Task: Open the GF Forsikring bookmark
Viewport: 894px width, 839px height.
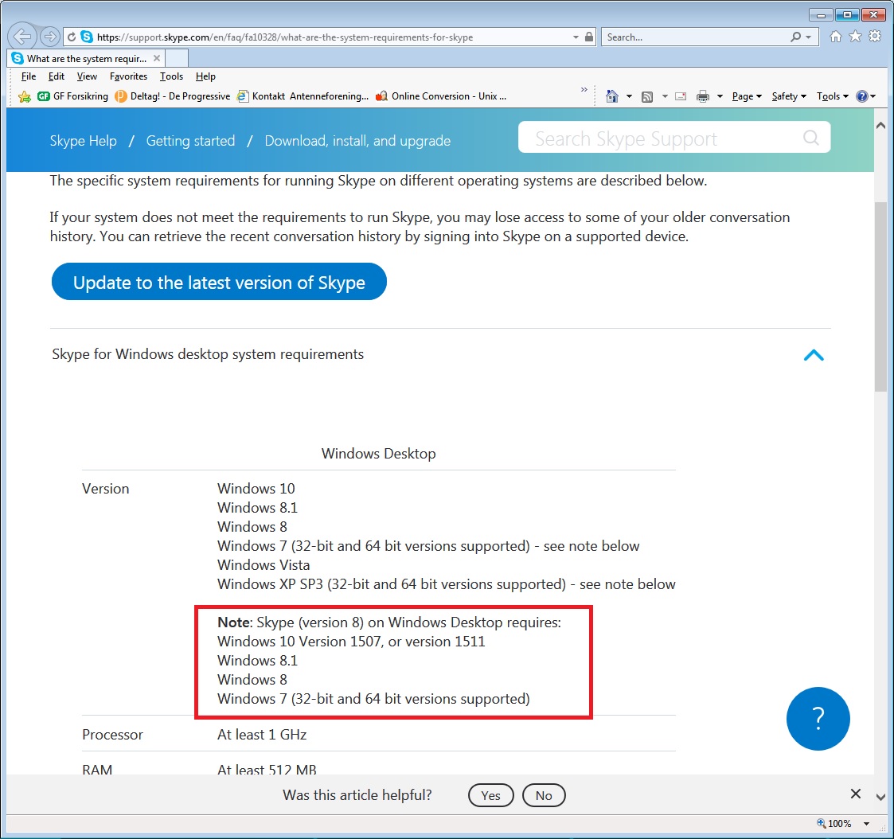Action: (x=72, y=96)
